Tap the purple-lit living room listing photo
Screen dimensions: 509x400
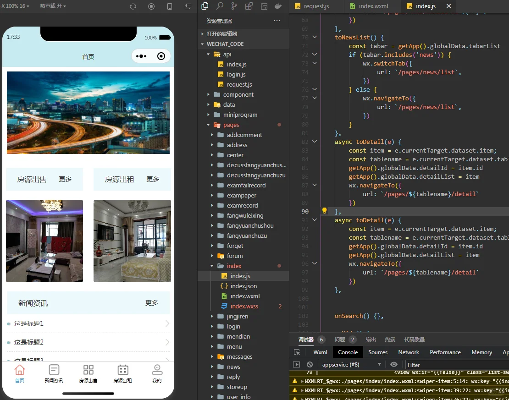[x=44, y=241]
